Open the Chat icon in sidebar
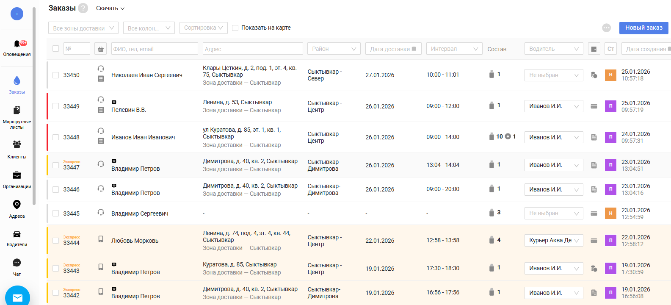Viewport: 671px width, 305px height. 17,263
